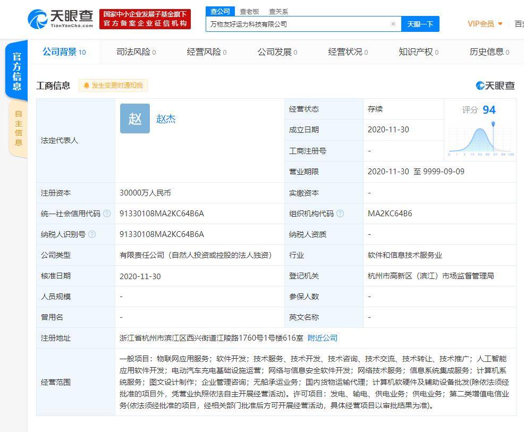
Task: Switch to the 司法风险 tab
Action: 136,52
